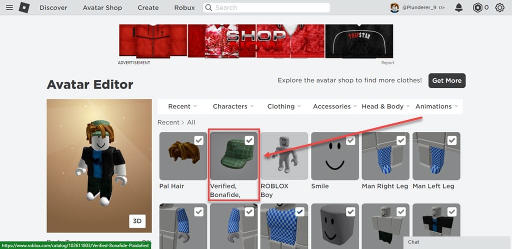Open the Chat panel
The image size is (512, 249).
click(x=456, y=242)
